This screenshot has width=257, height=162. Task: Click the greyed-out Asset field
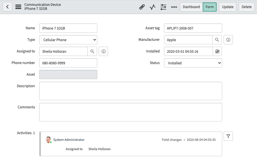coord(68,74)
